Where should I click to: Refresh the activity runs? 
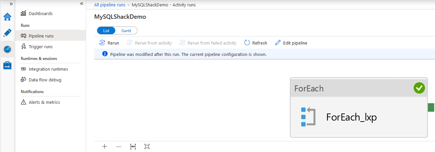(256, 43)
